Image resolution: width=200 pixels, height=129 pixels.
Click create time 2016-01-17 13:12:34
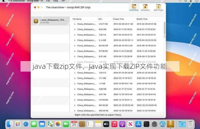tap(122, 89)
